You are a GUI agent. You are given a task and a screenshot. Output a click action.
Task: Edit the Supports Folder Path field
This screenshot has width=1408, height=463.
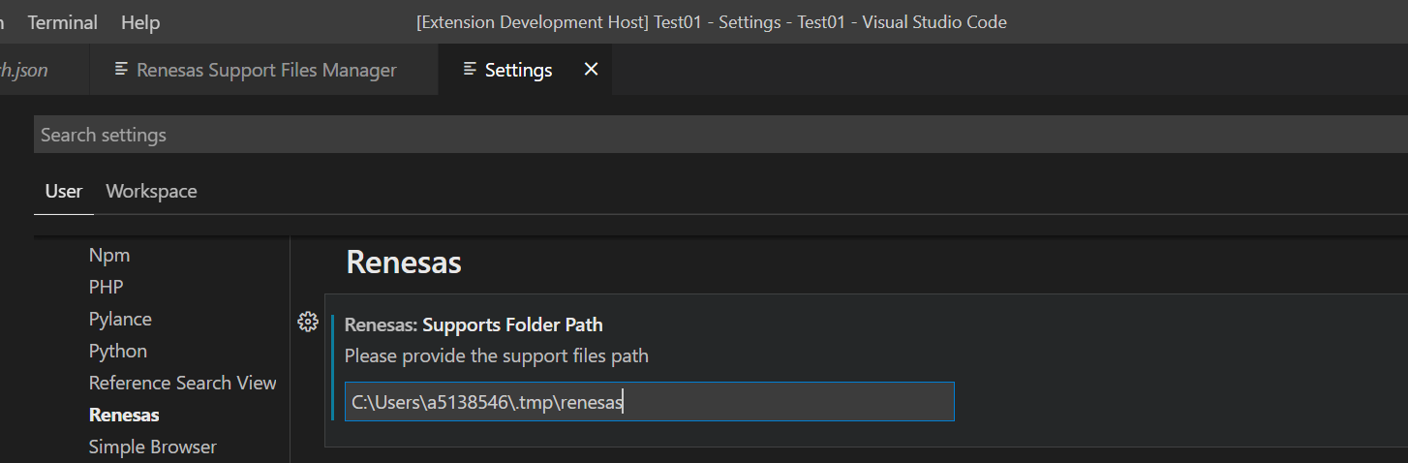pyautogui.click(x=650, y=401)
